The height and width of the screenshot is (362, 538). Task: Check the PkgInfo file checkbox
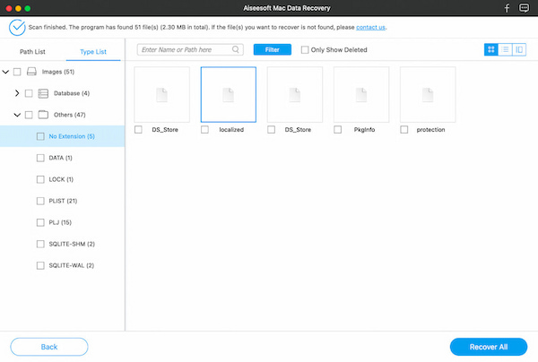click(337, 130)
